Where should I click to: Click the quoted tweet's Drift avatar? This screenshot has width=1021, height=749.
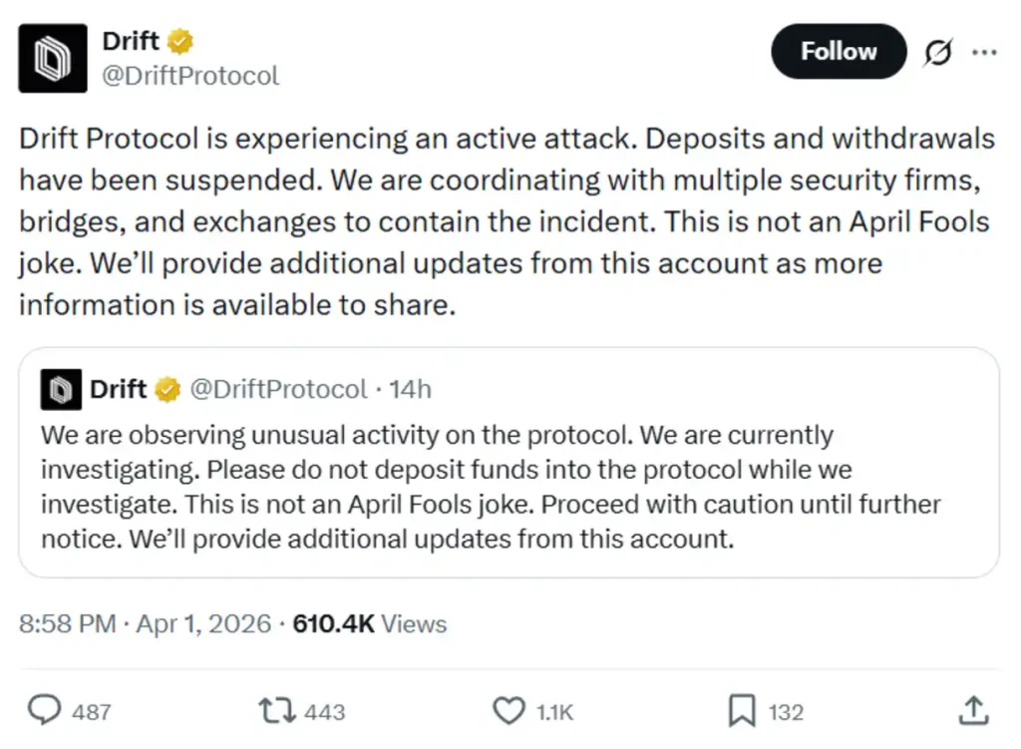coord(58,389)
